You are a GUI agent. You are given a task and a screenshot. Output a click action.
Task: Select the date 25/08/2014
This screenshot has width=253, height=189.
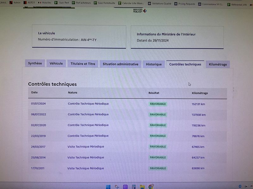tap(38, 157)
